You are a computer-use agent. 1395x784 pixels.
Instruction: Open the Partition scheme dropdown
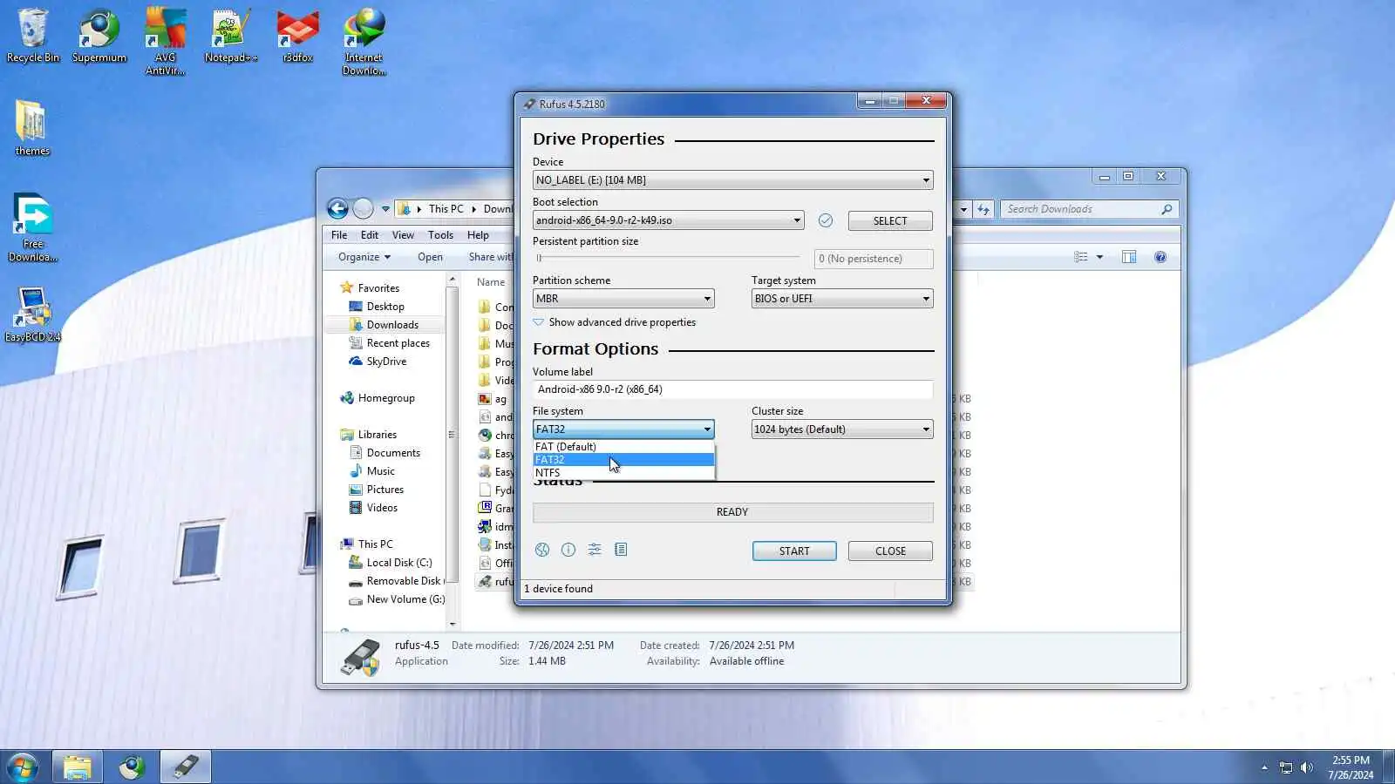(623, 299)
